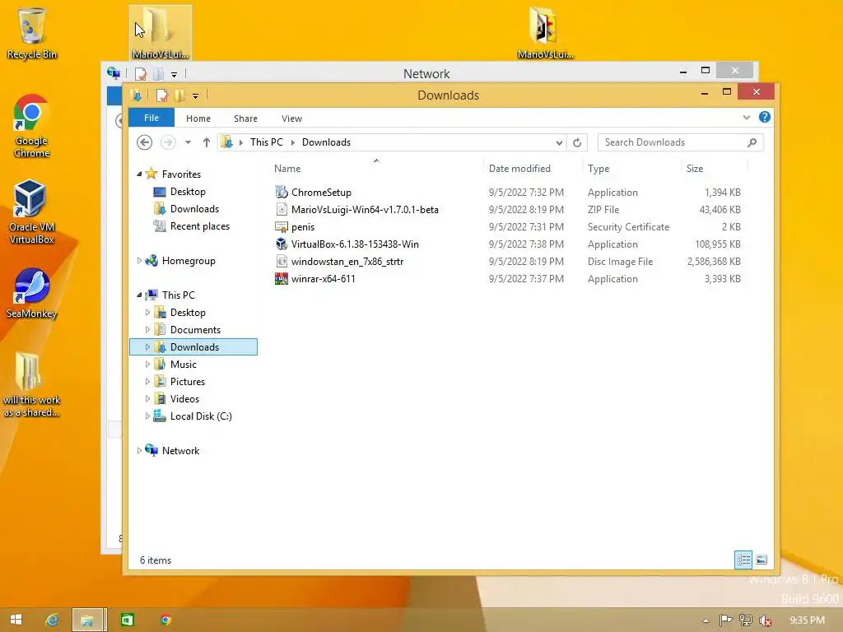Click the network tray icon
This screenshot has width=843, height=632.
click(x=745, y=620)
